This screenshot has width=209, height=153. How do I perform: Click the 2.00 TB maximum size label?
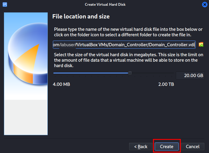pos(166,84)
